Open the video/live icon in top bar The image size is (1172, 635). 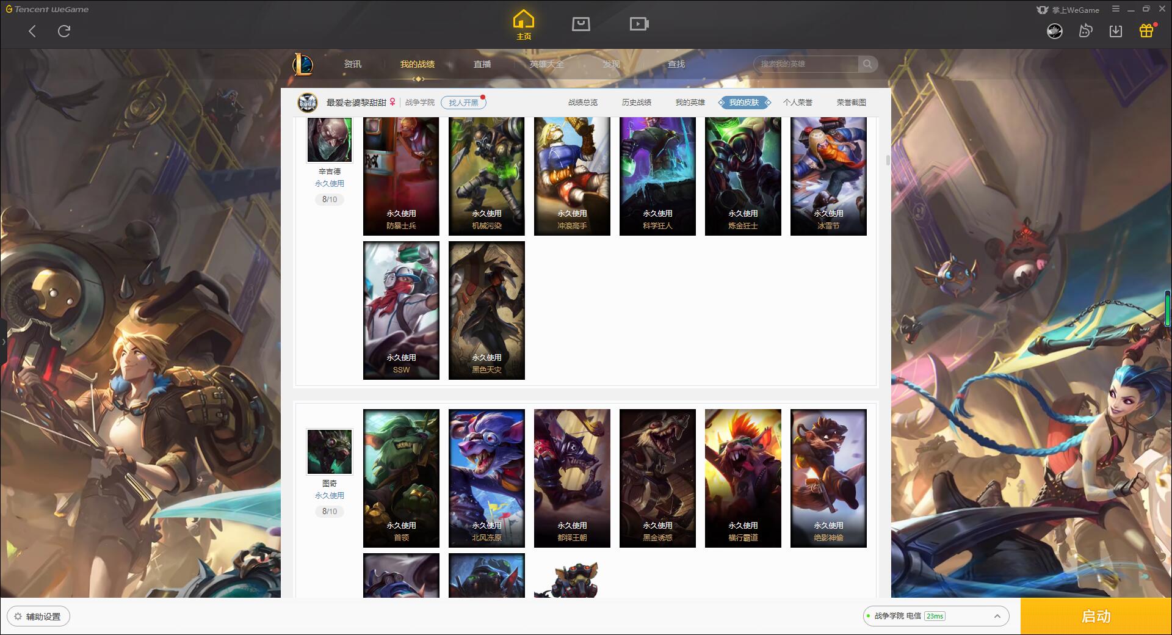tap(639, 24)
